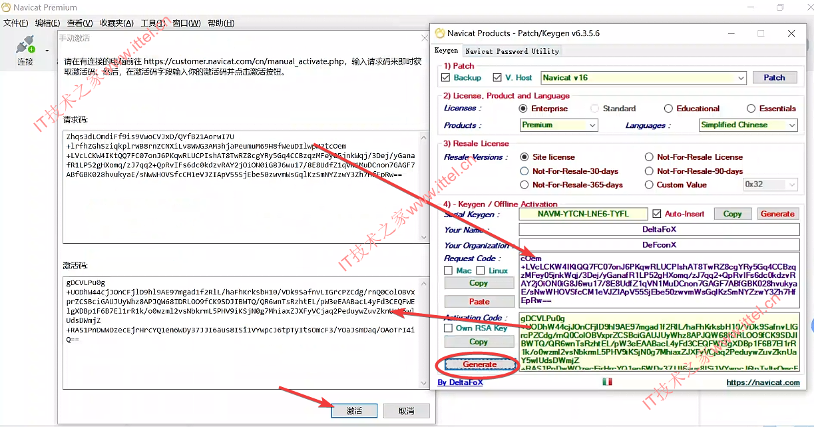Open the 收藏夹(A) menu
The image size is (814, 427).
coord(116,23)
